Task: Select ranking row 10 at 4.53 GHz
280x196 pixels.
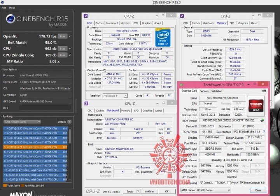Action: (35, 170)
